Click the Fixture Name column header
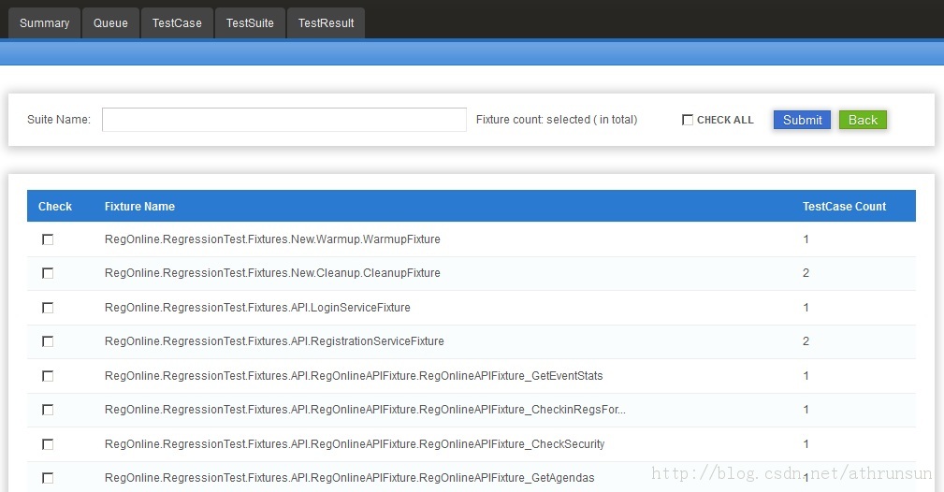Image resolution: width=944 pixels, height=492 pixels. (139, 207)
